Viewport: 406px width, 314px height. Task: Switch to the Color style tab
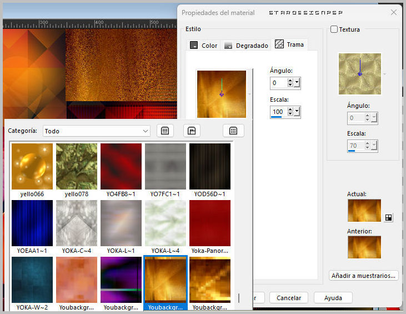click(x=203, y=46)
